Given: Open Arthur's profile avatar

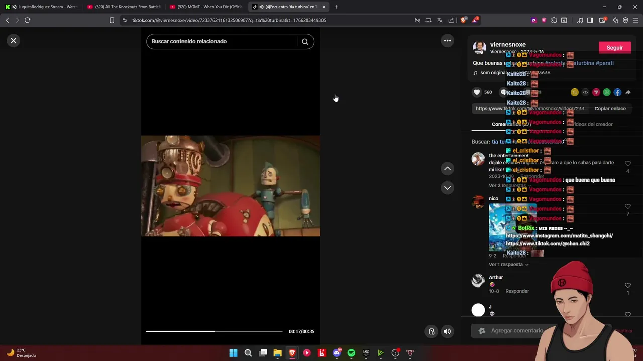Looking at the screenshot, I should point(478,281).
